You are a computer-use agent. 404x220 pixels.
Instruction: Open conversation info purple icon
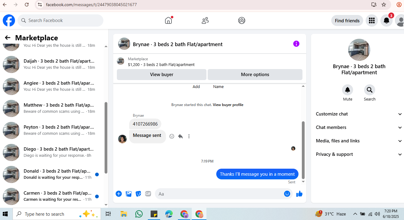pos(296,44)
